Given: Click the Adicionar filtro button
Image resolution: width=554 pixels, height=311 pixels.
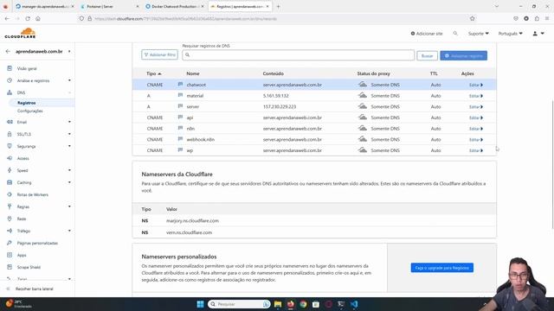Looking at the screenshot, I should click(159, 55).
